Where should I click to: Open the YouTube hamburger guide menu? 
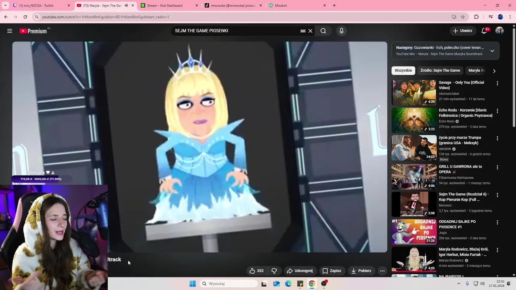pyautogui.click(x=10, y=31)
